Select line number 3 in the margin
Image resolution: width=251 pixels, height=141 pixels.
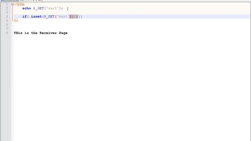[7, 13]
